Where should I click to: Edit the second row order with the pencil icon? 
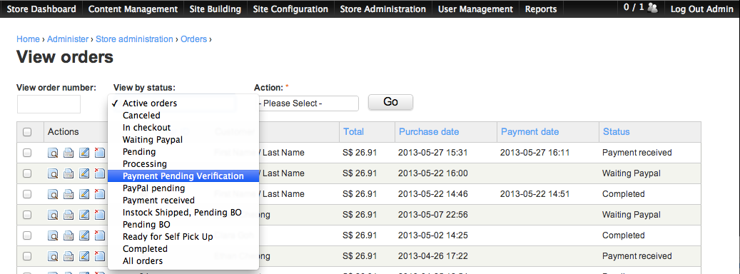84,173
